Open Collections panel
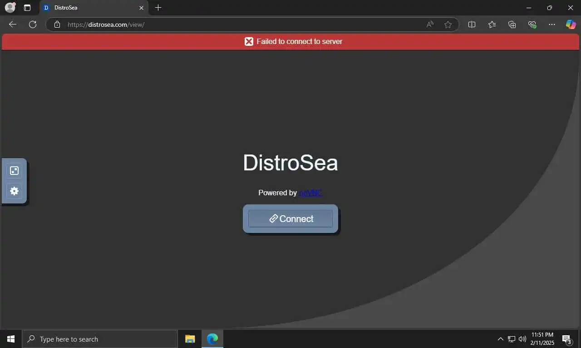Image resolution: width=581 pixels, height=348 pixels. point(512,24)
